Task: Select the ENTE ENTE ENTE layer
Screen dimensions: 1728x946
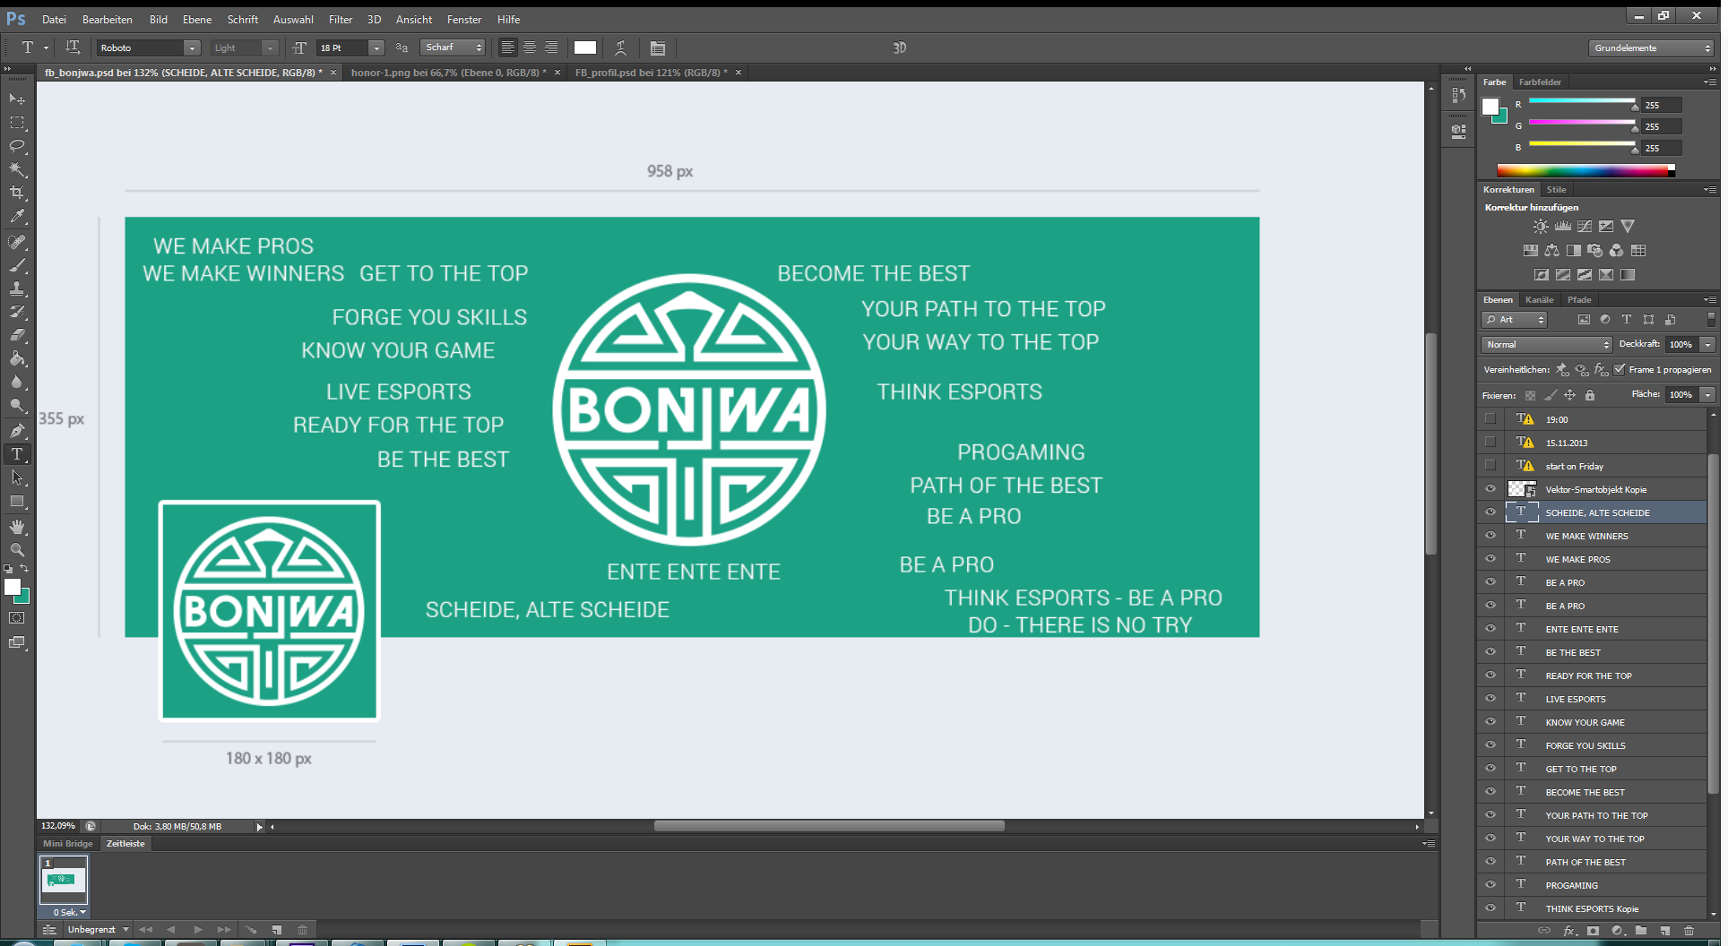Action: (x=1582, y=630)
